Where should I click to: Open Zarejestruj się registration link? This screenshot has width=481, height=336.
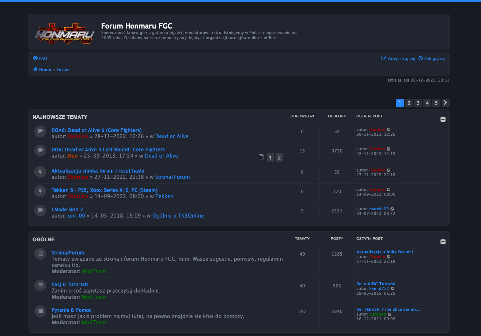coord(398,58)
